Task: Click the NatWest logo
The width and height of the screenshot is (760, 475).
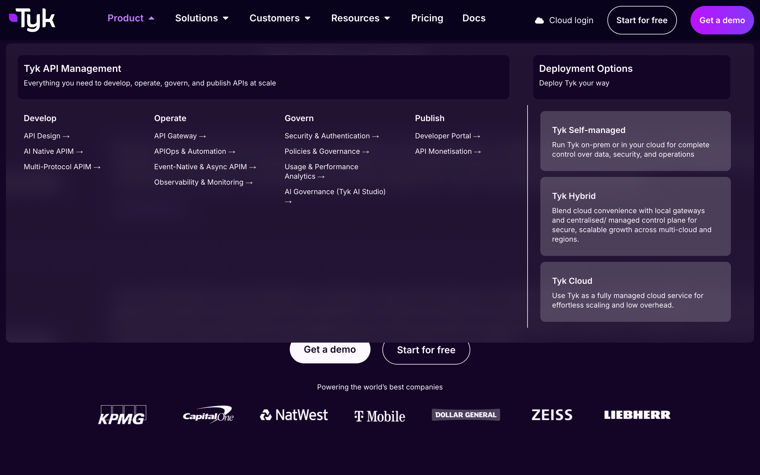Action: click(x=294, y=415)
